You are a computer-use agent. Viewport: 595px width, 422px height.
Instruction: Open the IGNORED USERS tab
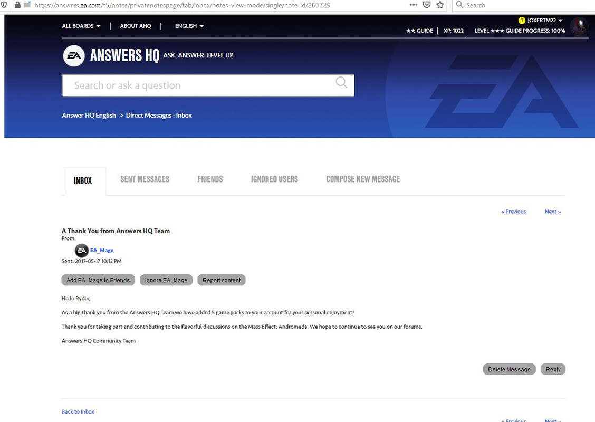(274, 179)
